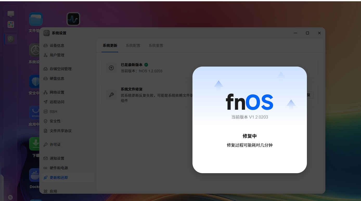Screen dimensions: 361x201
Task: Open 网络设置 in the sidebar
Action: coord(68,92)
